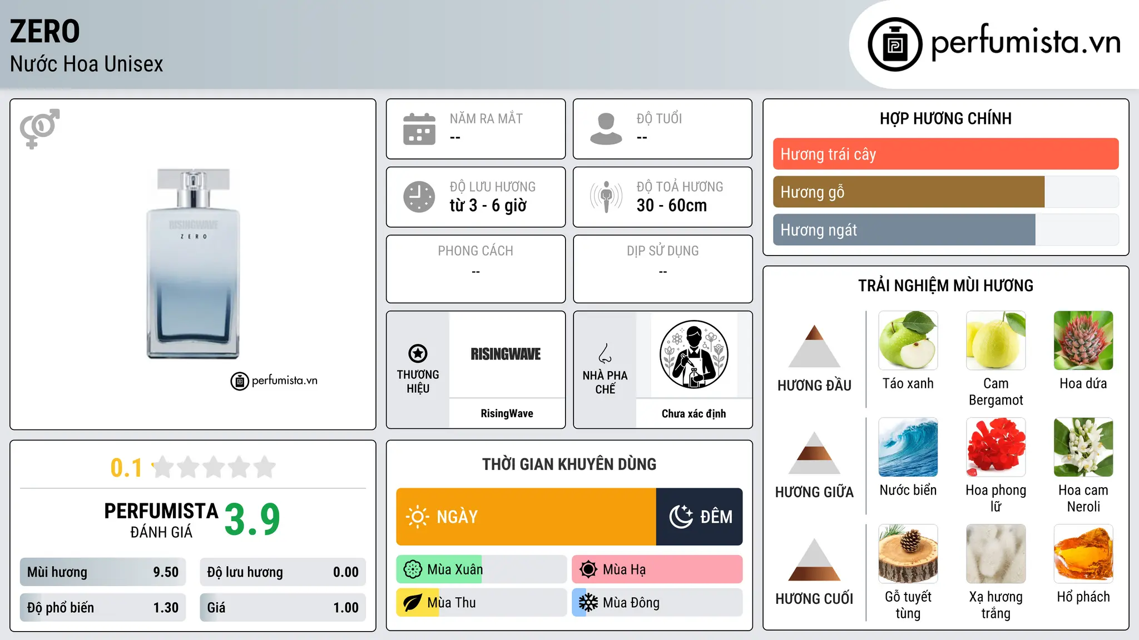The width and height of the screenshot is (1139, 640).
Task: Select the Nước biển wave image
Action: 908,447
